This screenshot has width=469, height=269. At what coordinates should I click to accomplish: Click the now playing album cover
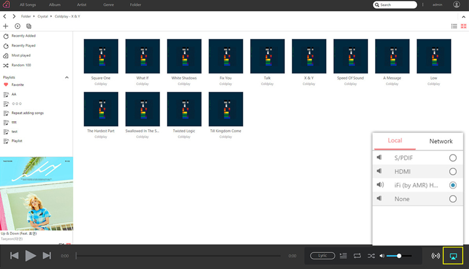click(x=36, y=193)
